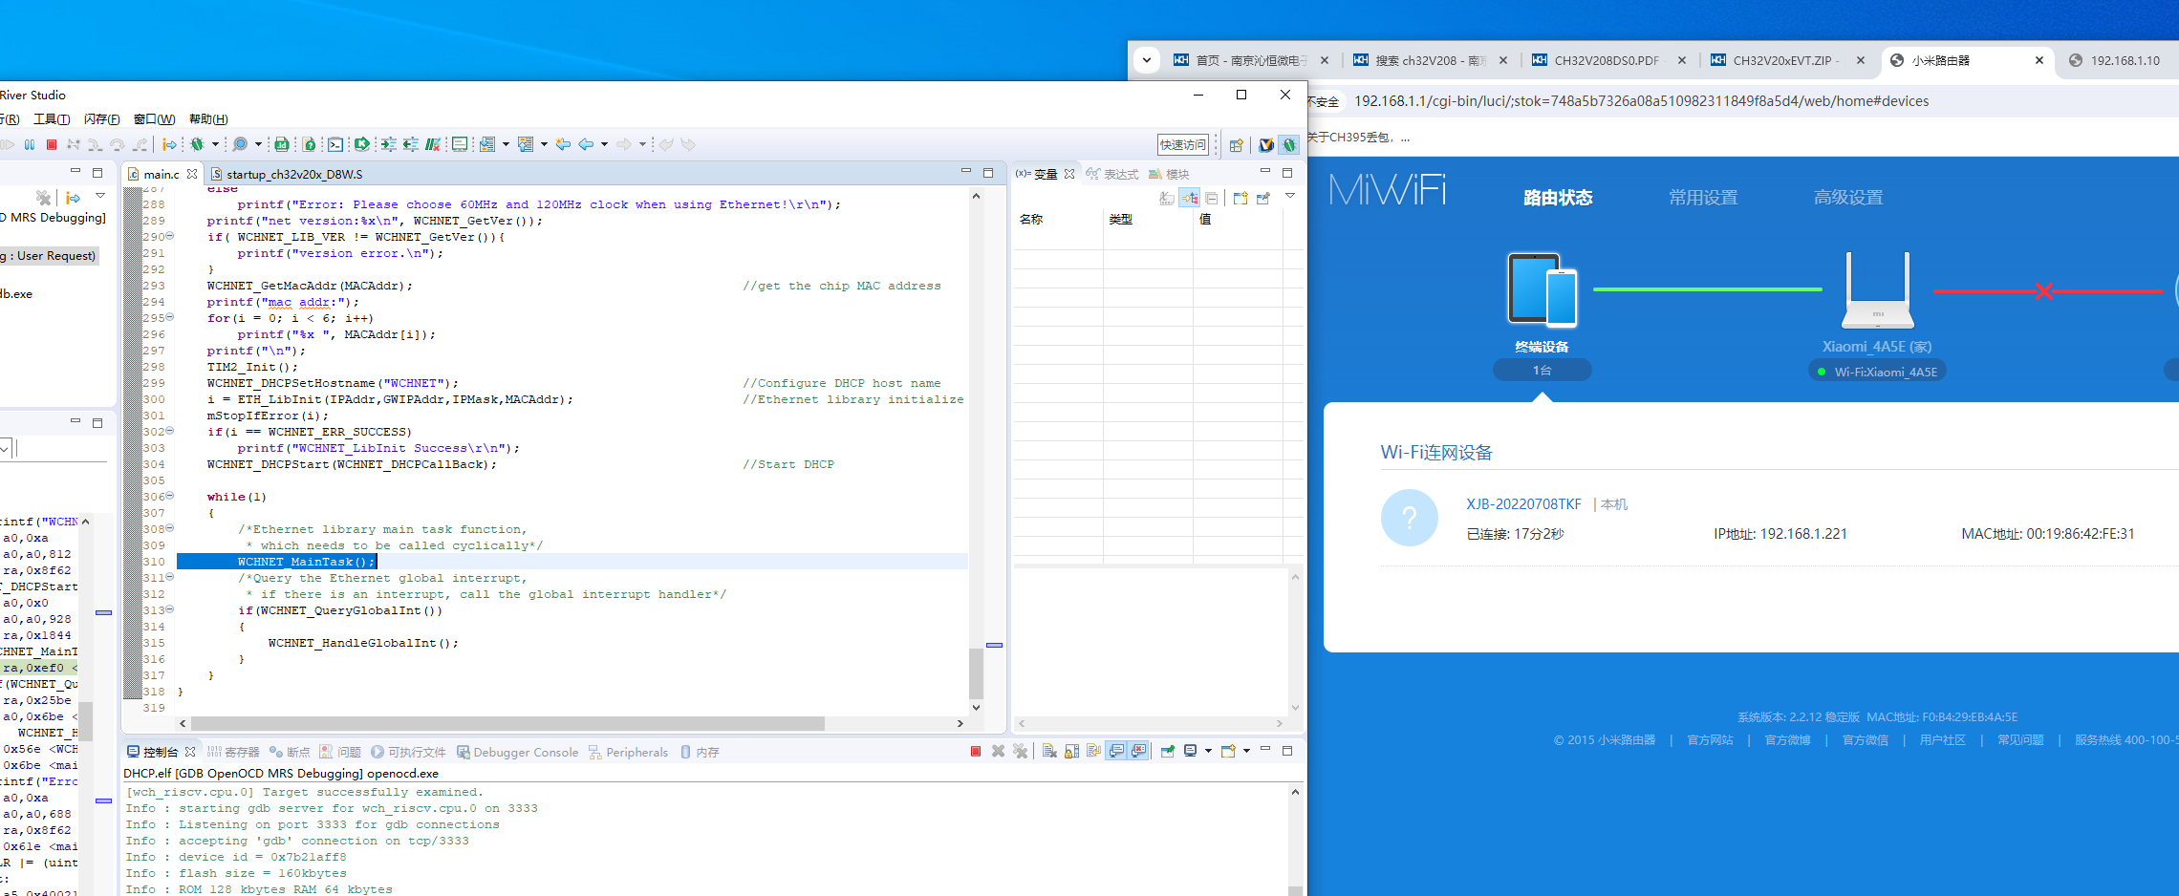Toggle show logical structure in Variables view

coord(1190,198)
